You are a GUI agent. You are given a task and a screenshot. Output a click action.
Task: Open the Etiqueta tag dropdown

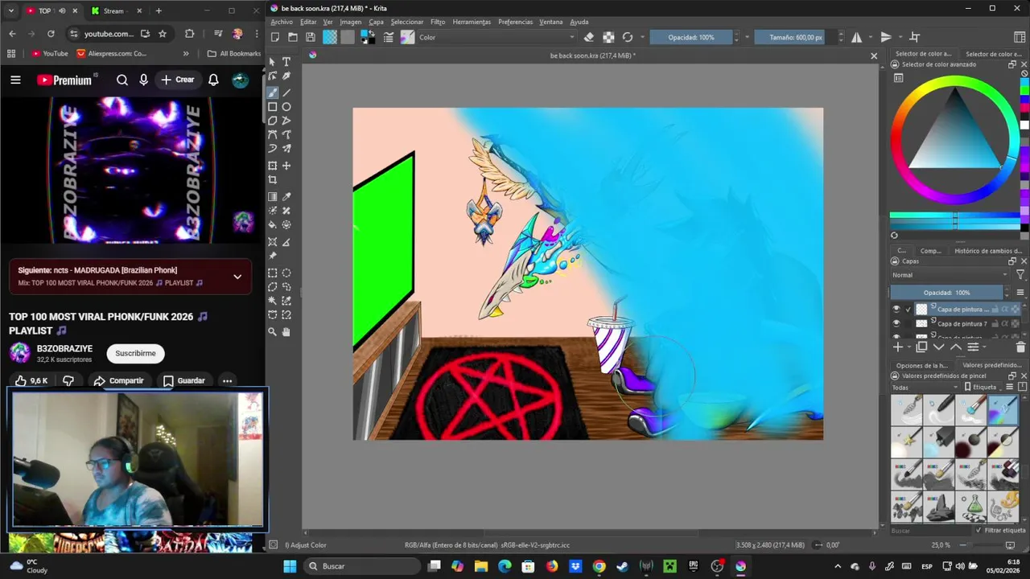[x=985, y=387]
